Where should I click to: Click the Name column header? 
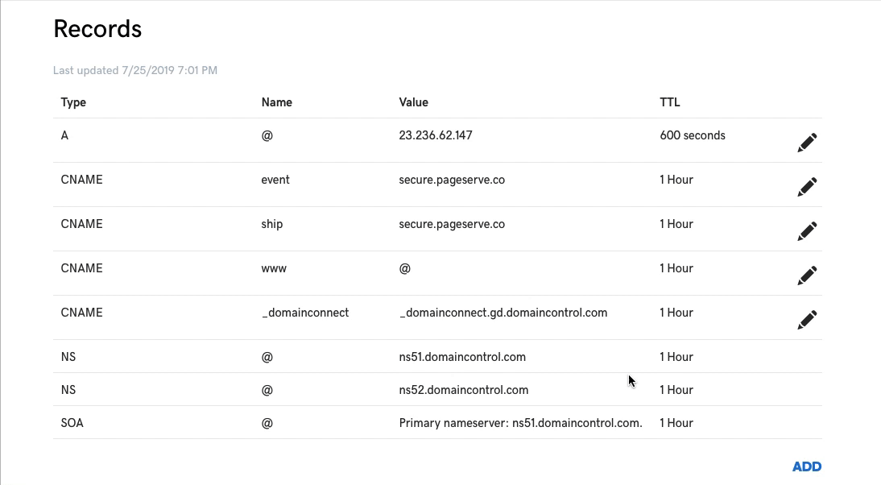(x=276, y=102)
